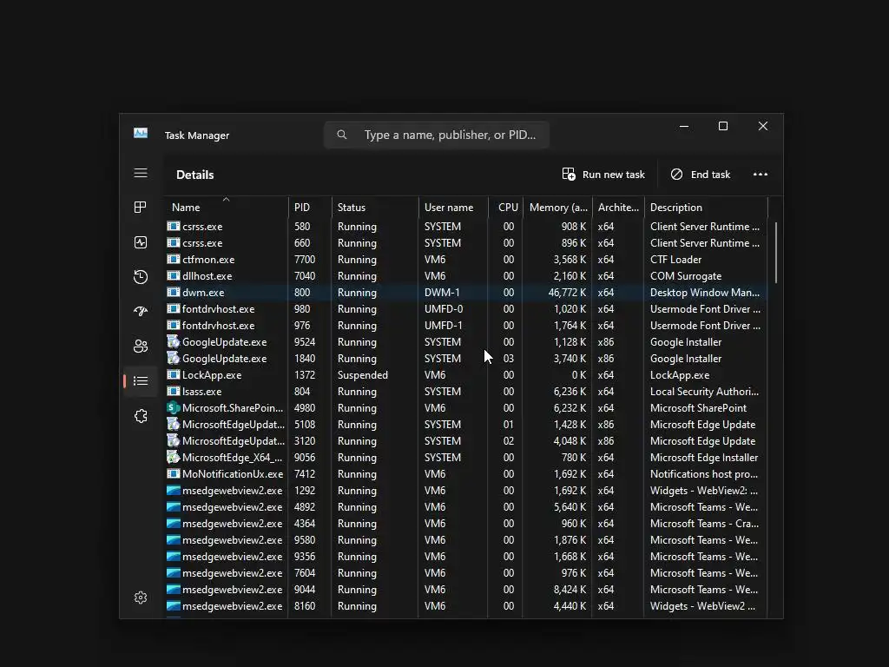The image size is (889, 667).
Task: Select msedgewebview2.exe row PID 7604
Action: (x=466, y=573)
